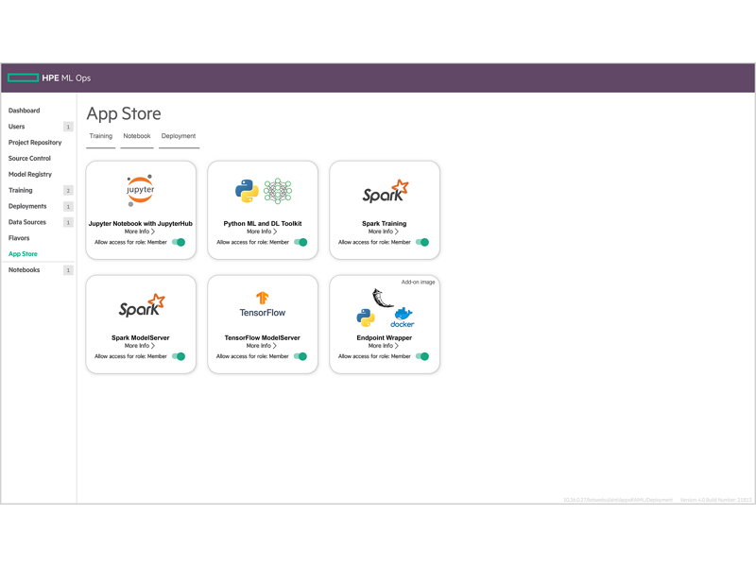Click TensorFlow ModelServer card title
Screen dimensions: 756x567
263,337
